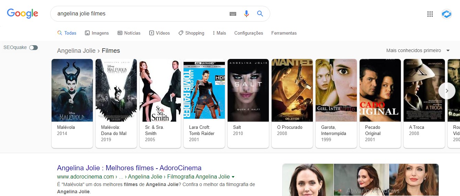Screen dimensions: 460x196
Task: Click the 'Malévola' 2014 title text
Action: coord(66,127)
